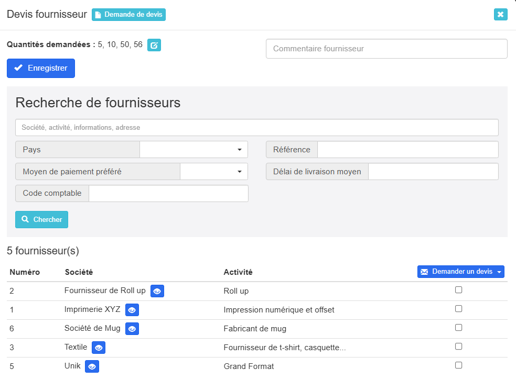The image size is (516, 380).
Task: Click into the Référence input field
Action: tap(407, 150)
